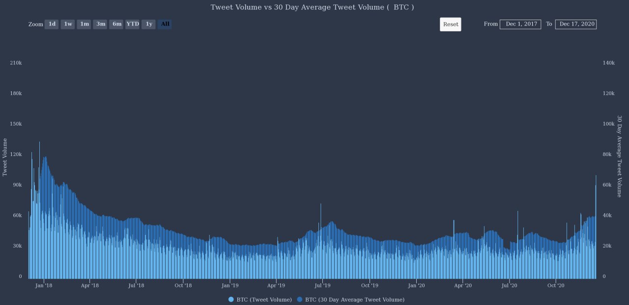Click the Zoom label
The image size is (629, 305).
pos(35,24)
